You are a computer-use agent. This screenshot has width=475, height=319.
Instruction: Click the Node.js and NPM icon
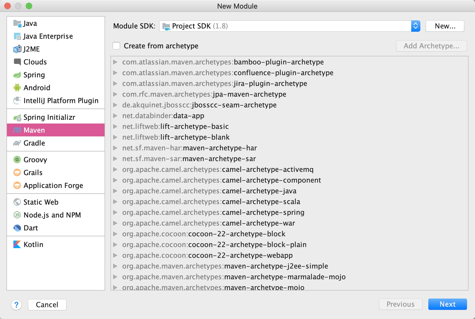coord(17,215)
